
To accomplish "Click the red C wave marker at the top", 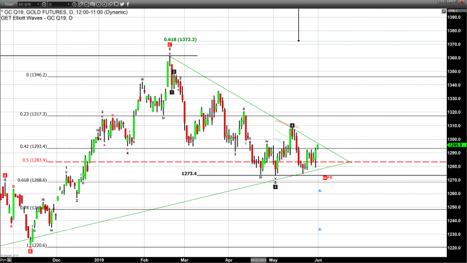I will point(169,45).
